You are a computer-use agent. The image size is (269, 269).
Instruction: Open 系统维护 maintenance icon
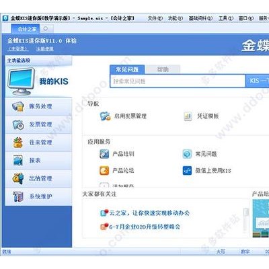pos(18,196)
